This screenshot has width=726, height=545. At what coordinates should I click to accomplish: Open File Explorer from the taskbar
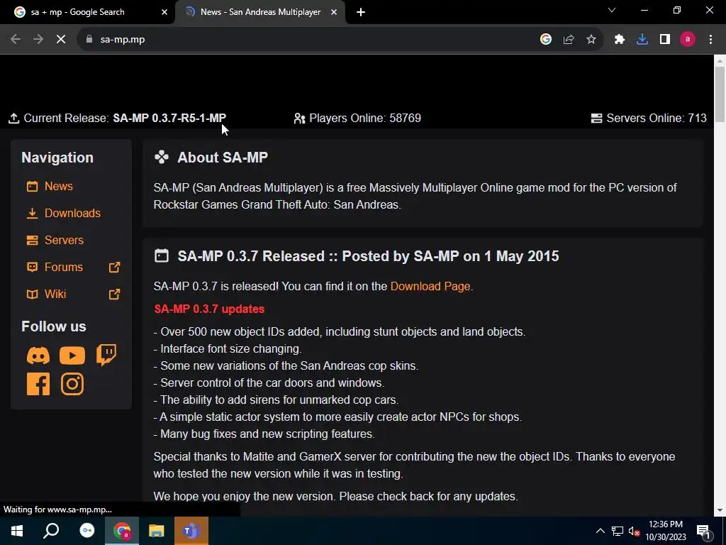pyautogui.click(x=157, y=531)
